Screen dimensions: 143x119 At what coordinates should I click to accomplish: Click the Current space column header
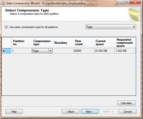(x=104, y=42)
